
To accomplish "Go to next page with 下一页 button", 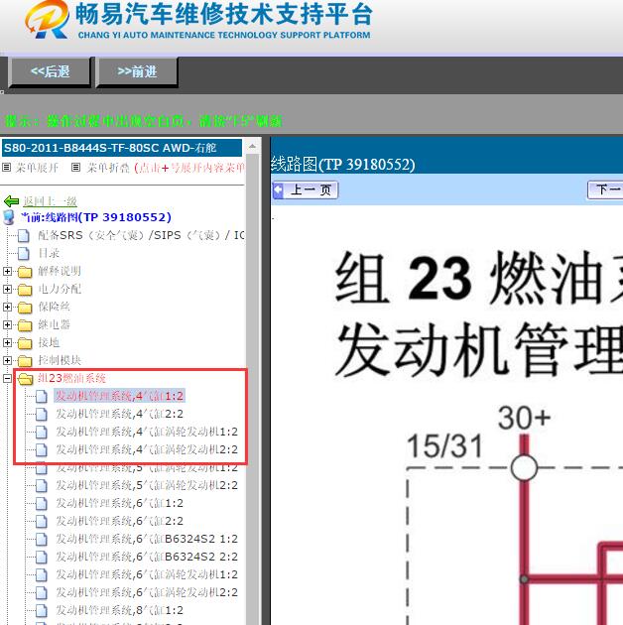I will point(605,189).
